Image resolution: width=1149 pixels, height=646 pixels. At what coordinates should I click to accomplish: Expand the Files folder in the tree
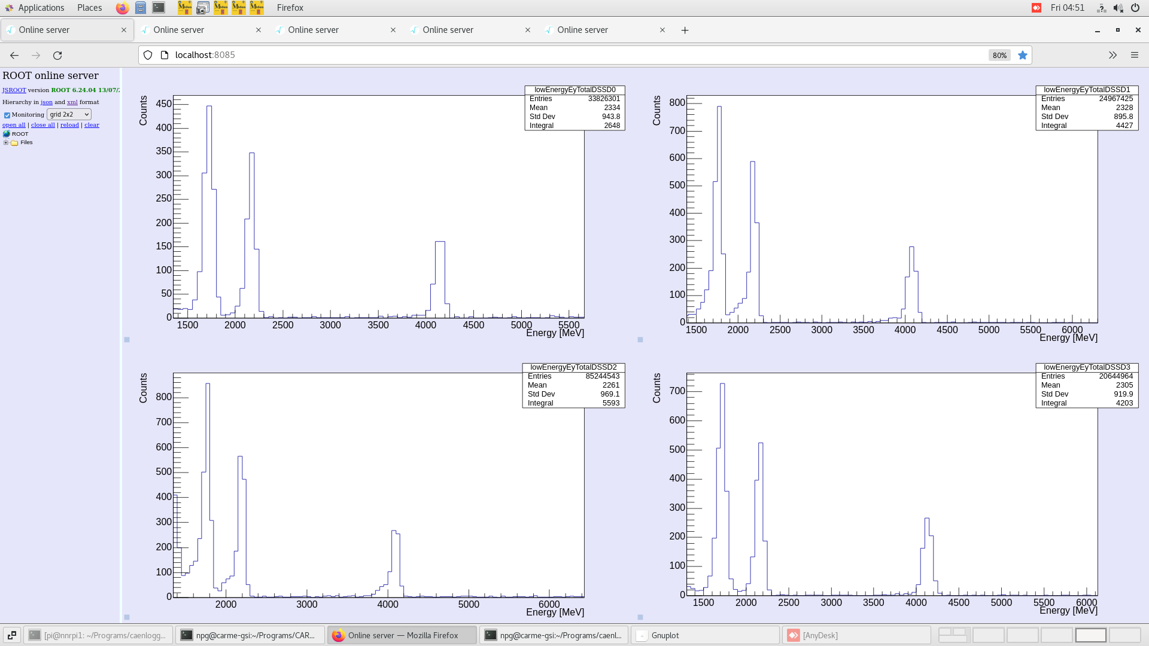pyautogui.click(x=6, y=142)
